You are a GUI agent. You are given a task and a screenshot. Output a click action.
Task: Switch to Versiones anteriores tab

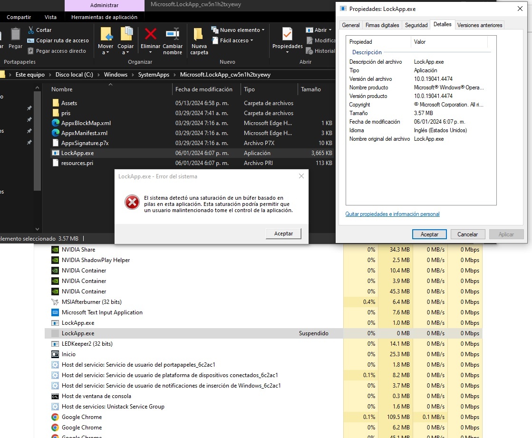[x=479, y=25]
